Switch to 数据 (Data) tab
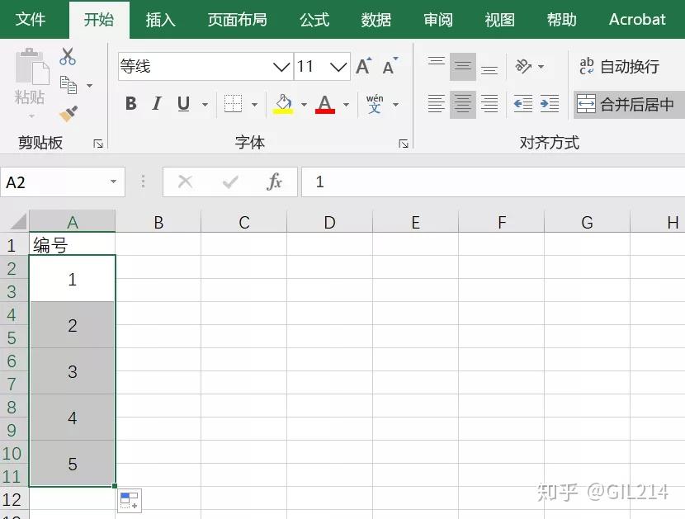The width and height of the screenshot is (685, 519). (376, 19)
